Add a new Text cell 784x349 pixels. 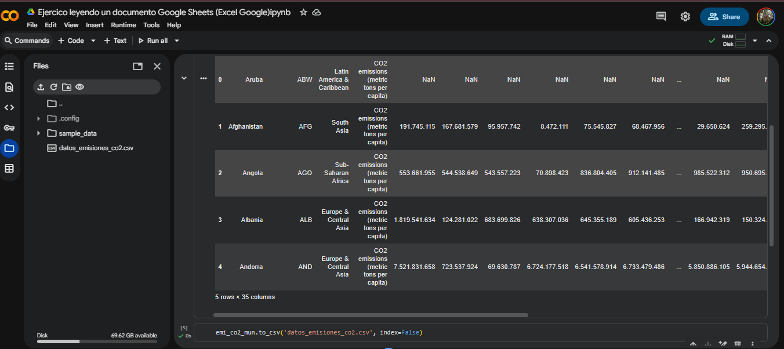[x=115, y=41]
